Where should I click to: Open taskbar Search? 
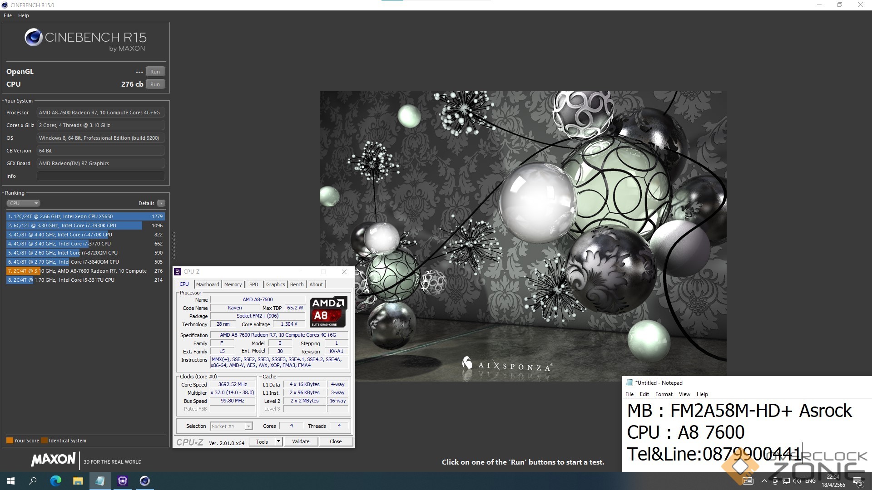point(33,481)
